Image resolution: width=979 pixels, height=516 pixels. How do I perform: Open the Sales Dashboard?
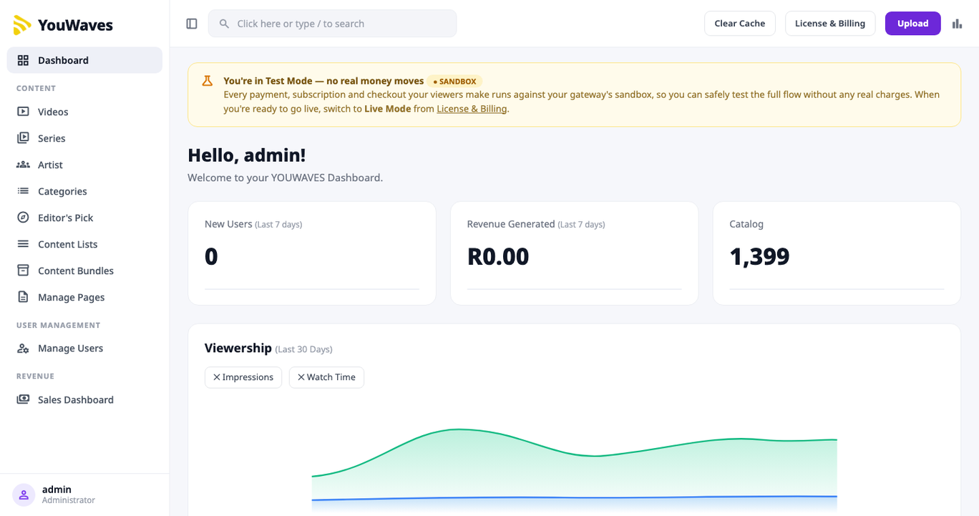[x=84, y=399]
